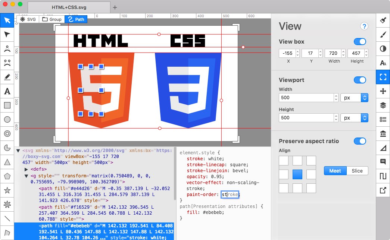Select the Polygon pentagon tool
Image resolution: width=390 pixels, height=240 pixels.
point(7,176)
